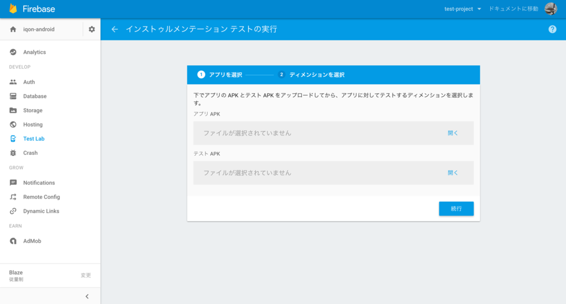The image size is (566, 304).
Task: Click the Firebase flame logo
Action: tap(13, 9)
